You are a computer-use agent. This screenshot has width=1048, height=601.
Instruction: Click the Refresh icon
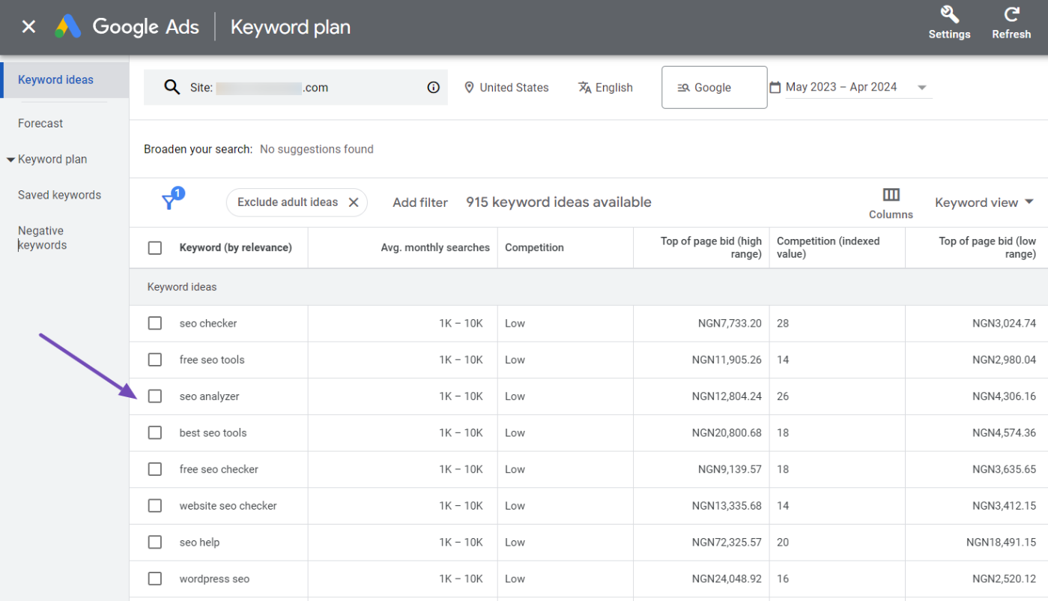(x=1011, y=14)
